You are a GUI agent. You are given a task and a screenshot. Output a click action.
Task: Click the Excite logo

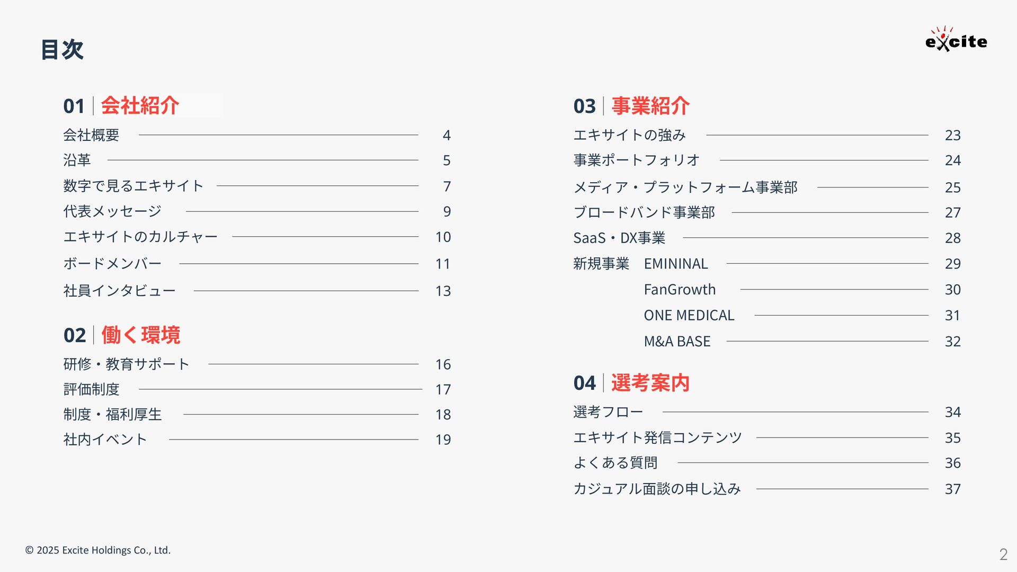956,39
